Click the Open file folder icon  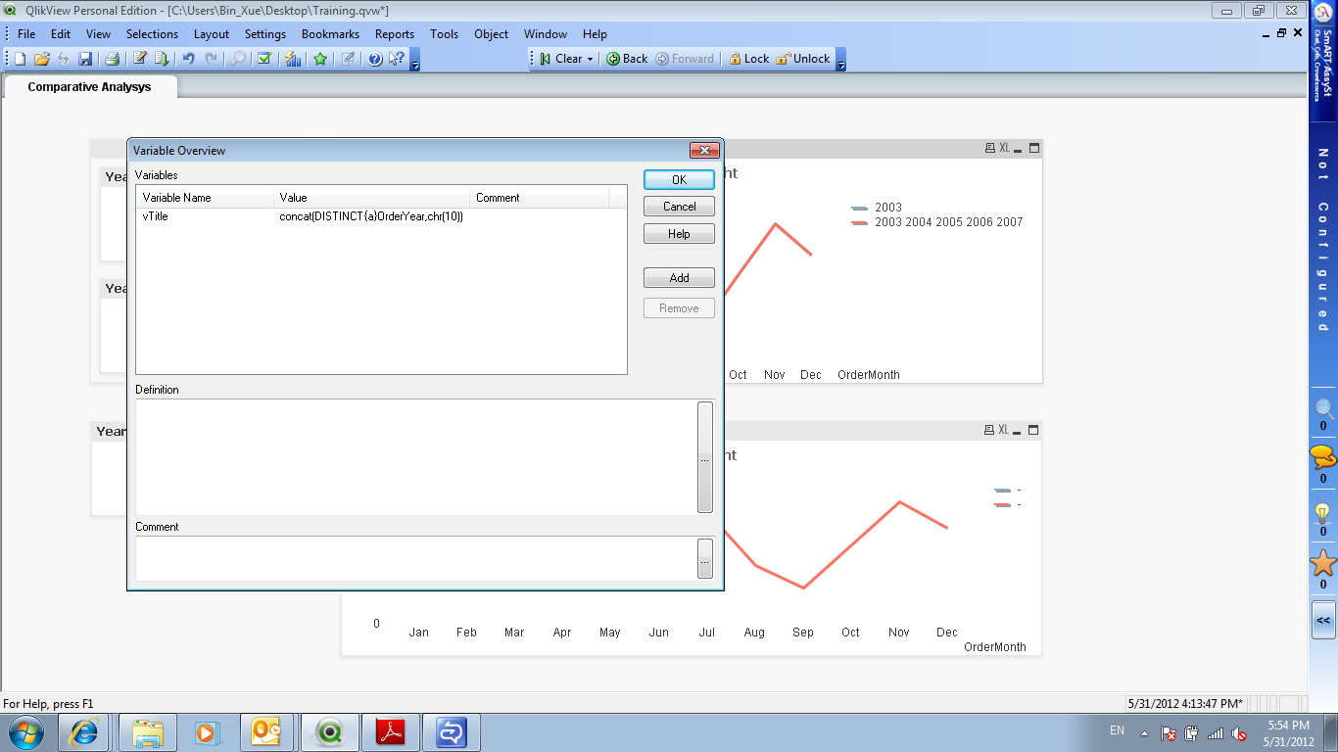(x=42, y=59)
